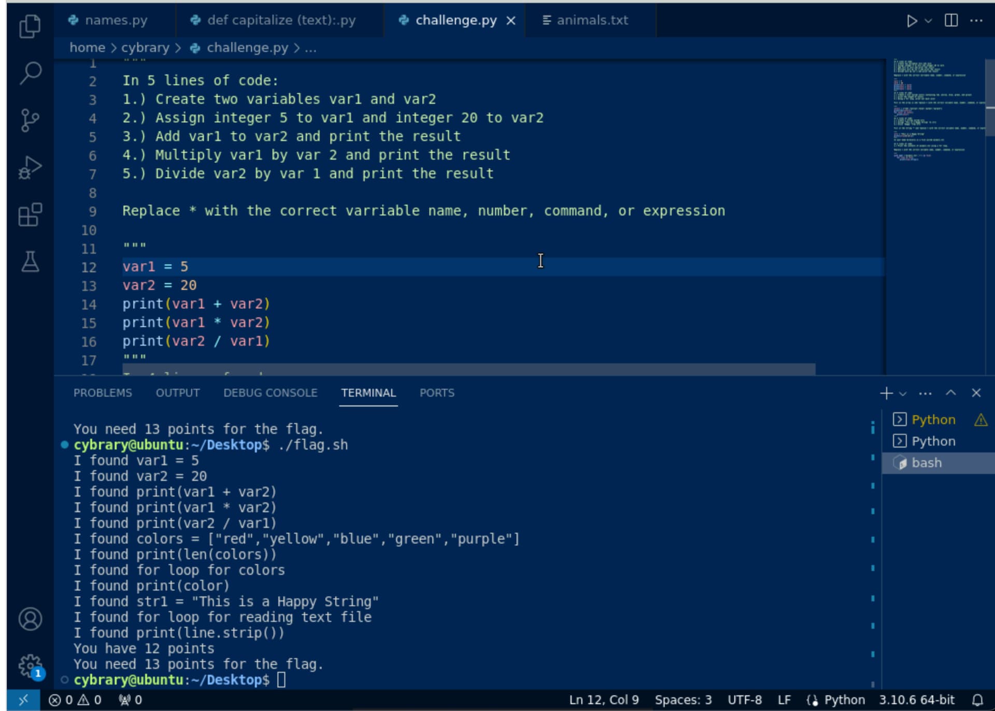The height and width of the screenshot is (711, 995).
Task: Open the Source Control view
Action: 30,120
